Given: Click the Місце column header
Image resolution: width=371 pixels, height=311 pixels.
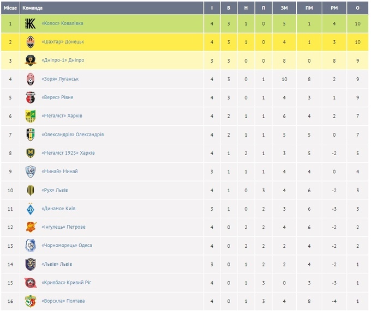Looking at the screenshot, I should (10, 8).
